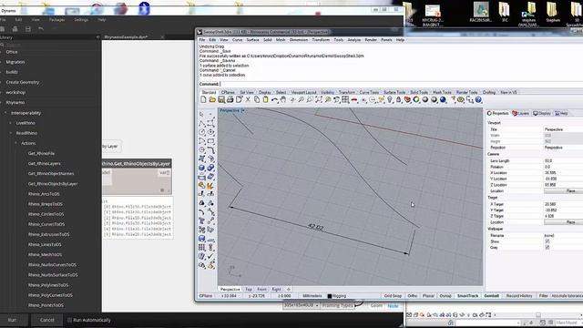Switch to the CPlanes toolbar tab

(228, 92)
